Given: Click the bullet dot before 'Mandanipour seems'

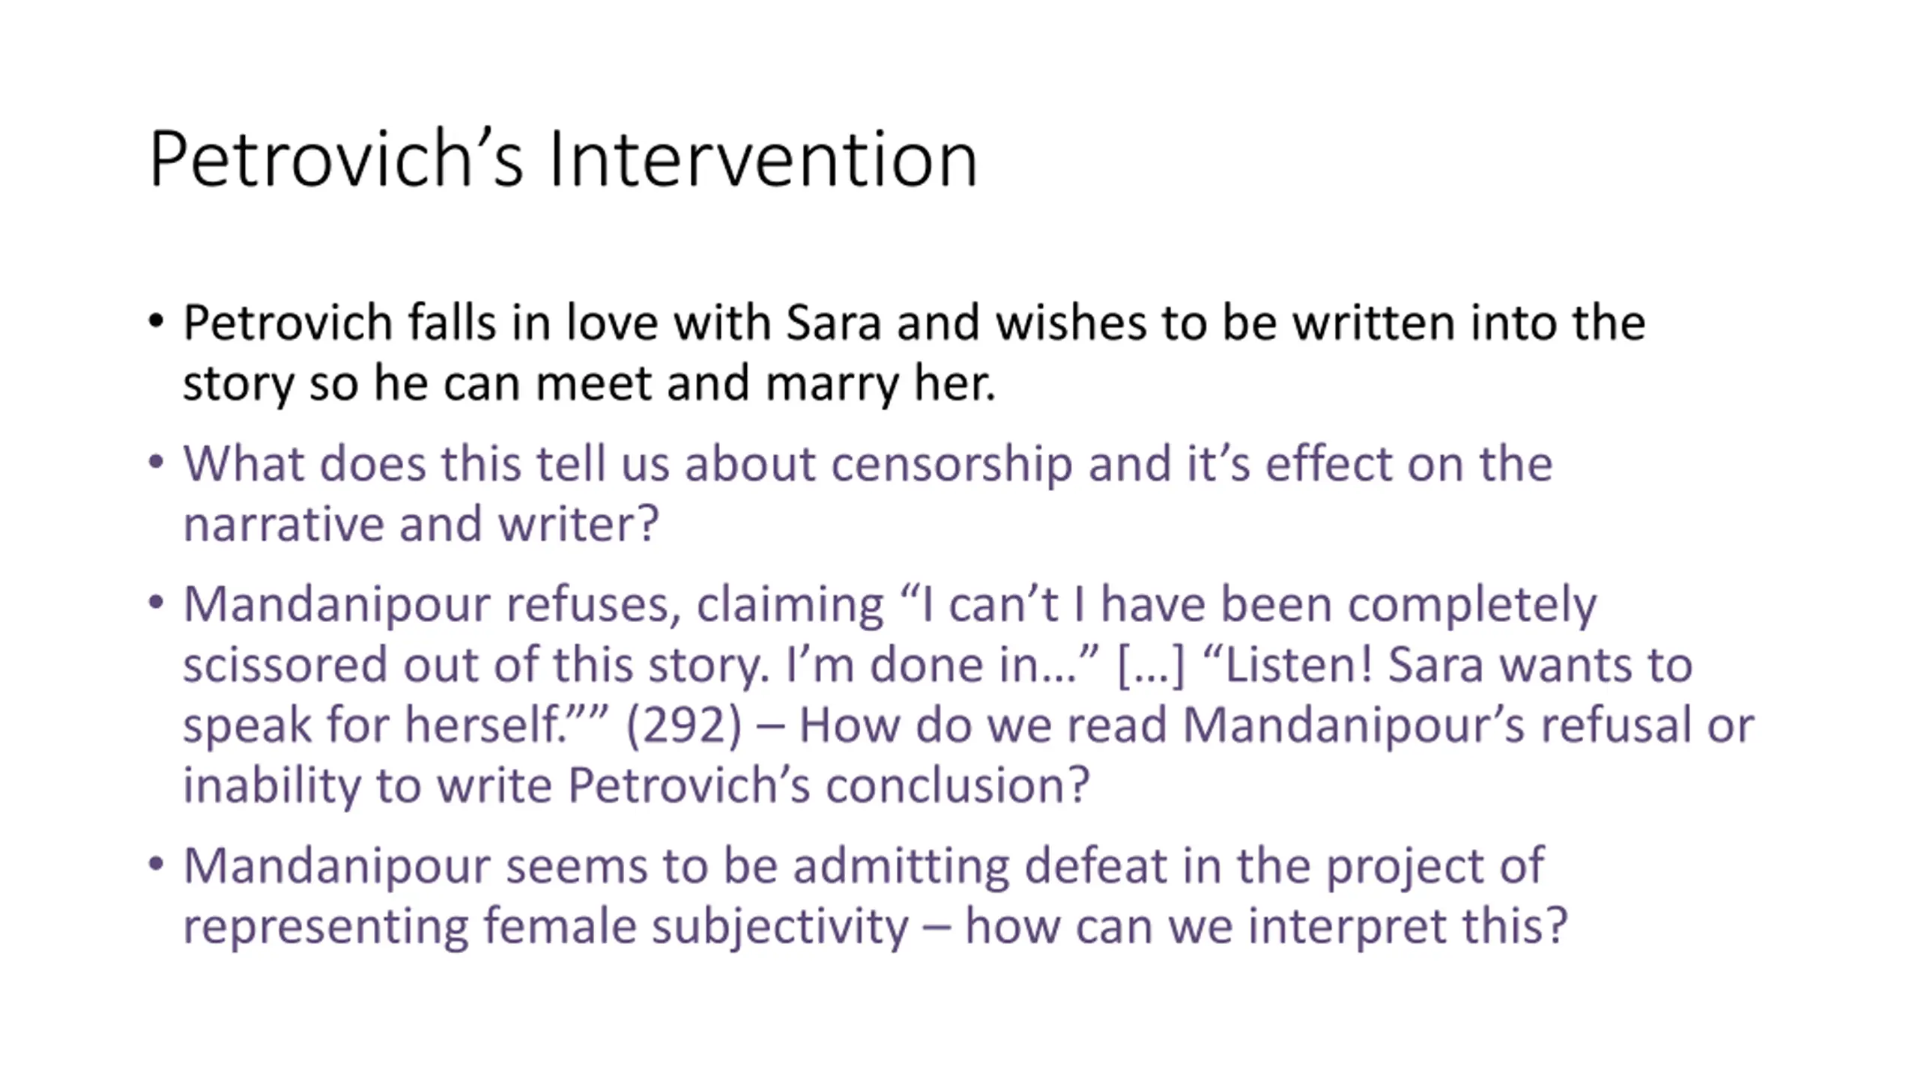Looking at the screenshot, I should pyautogui.click(x=156, y=864).
